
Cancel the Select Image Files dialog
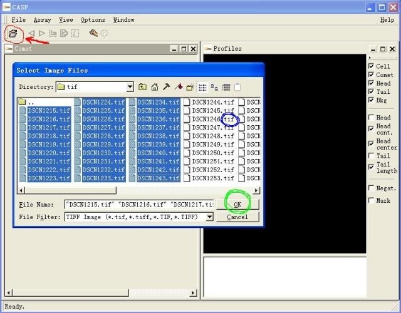click(x=237, y=217)
